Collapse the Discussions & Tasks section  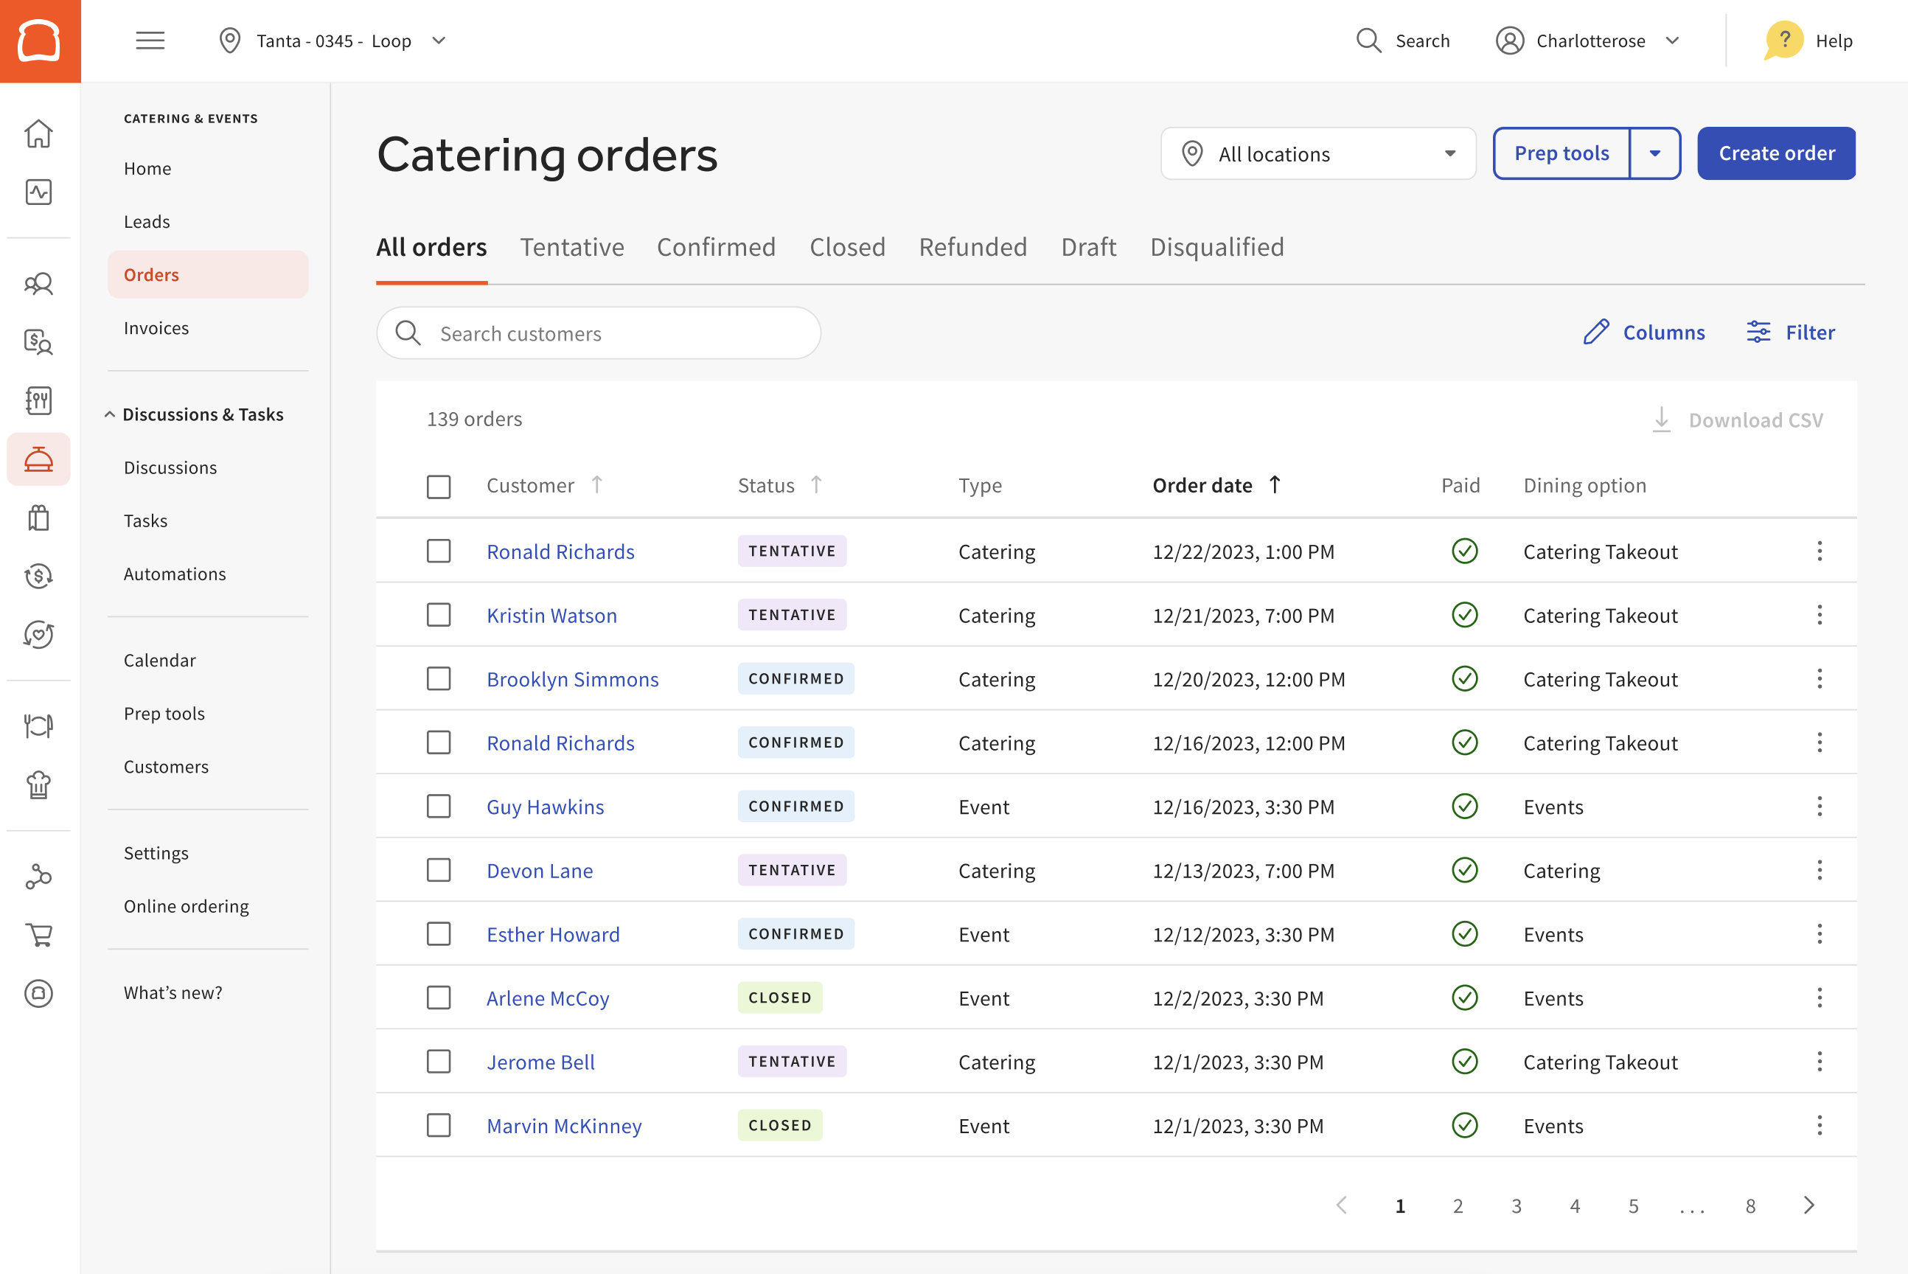[110, 414]
